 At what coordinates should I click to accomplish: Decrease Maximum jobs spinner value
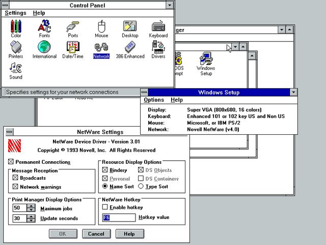click(x=31, y=210)
